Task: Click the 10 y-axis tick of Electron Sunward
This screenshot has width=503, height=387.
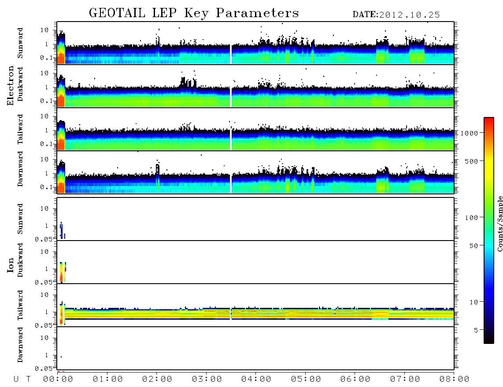Action: click(x=44, y=30)
